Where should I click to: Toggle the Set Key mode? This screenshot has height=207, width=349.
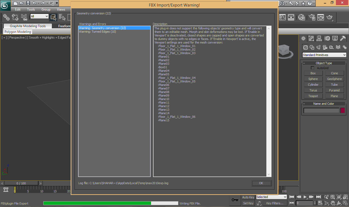(248, 203)
